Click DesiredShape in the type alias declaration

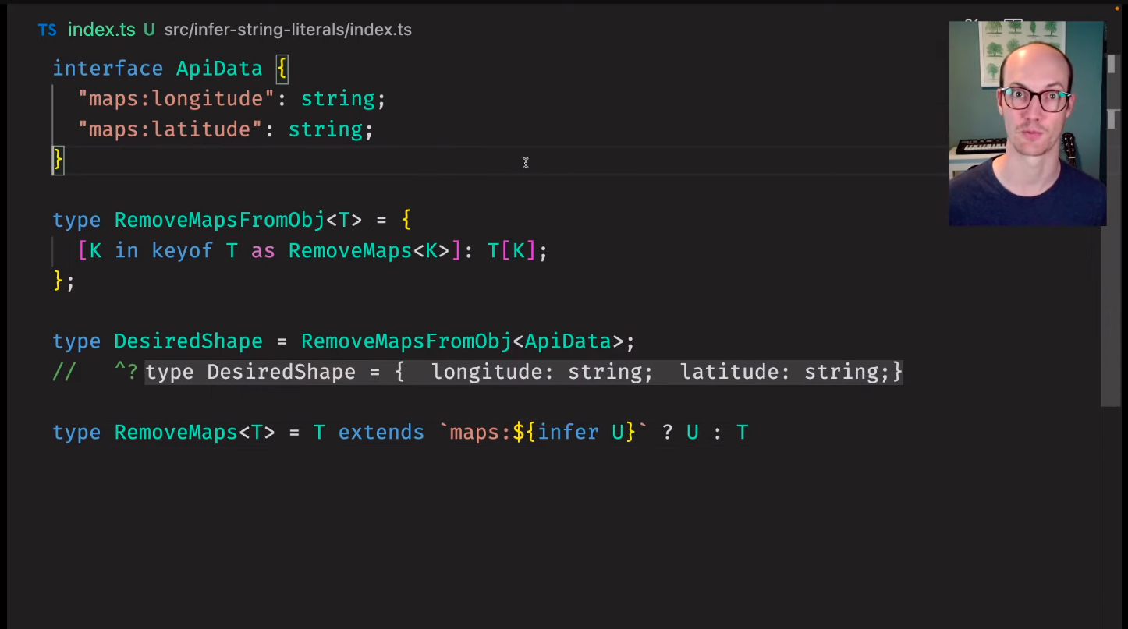point(188,341)
